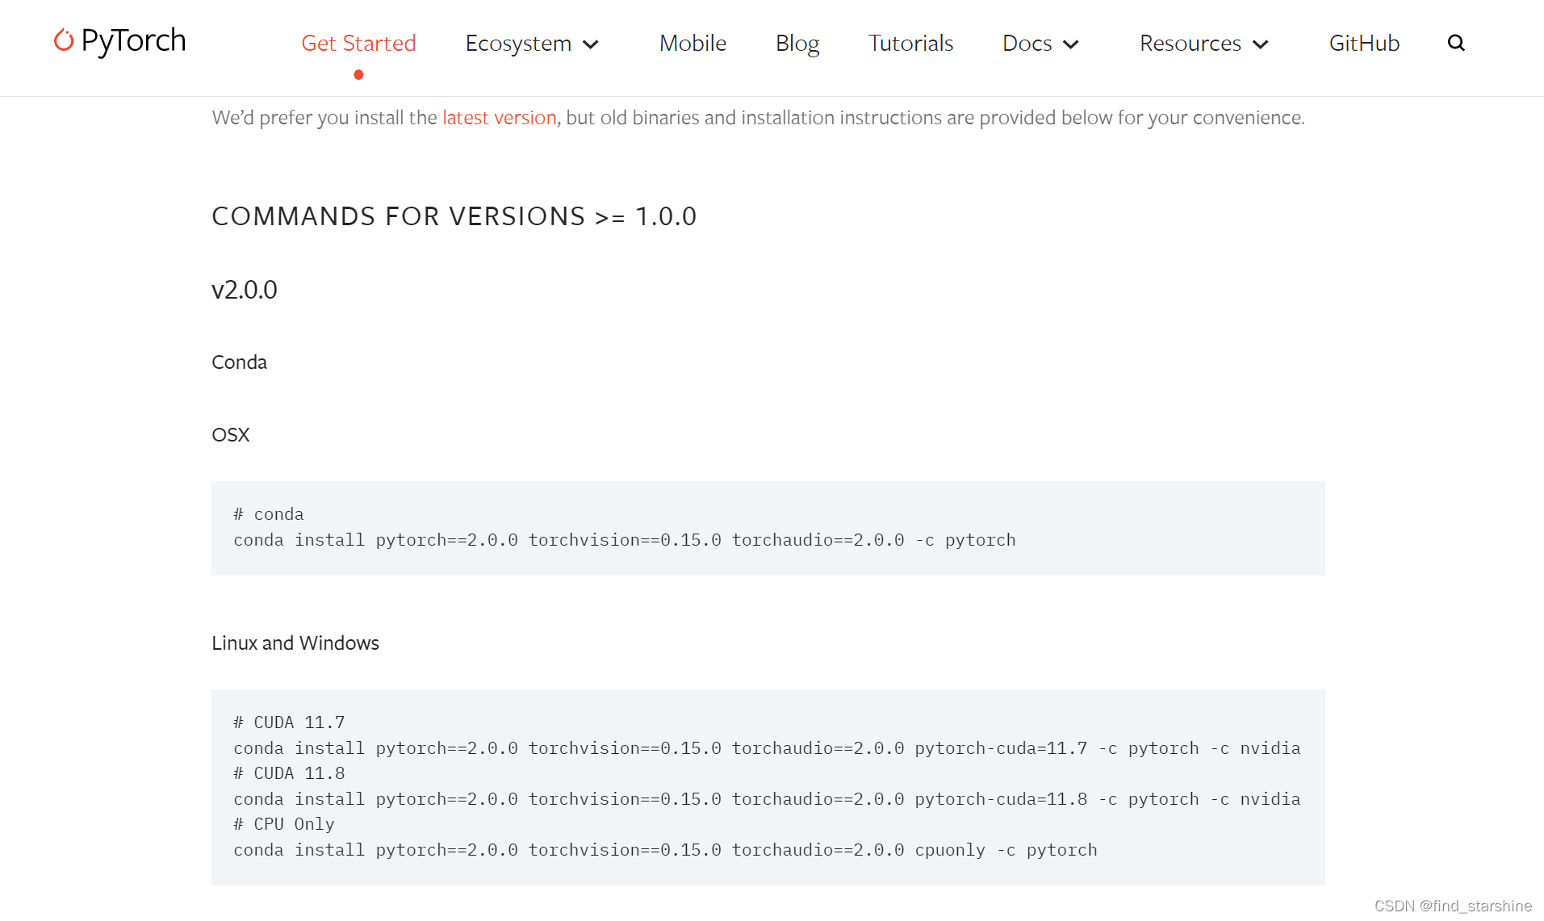Expand the Resources dropdown menu
The width and height of the screenshot is (1544, 921).
[x=1203, y=43]
